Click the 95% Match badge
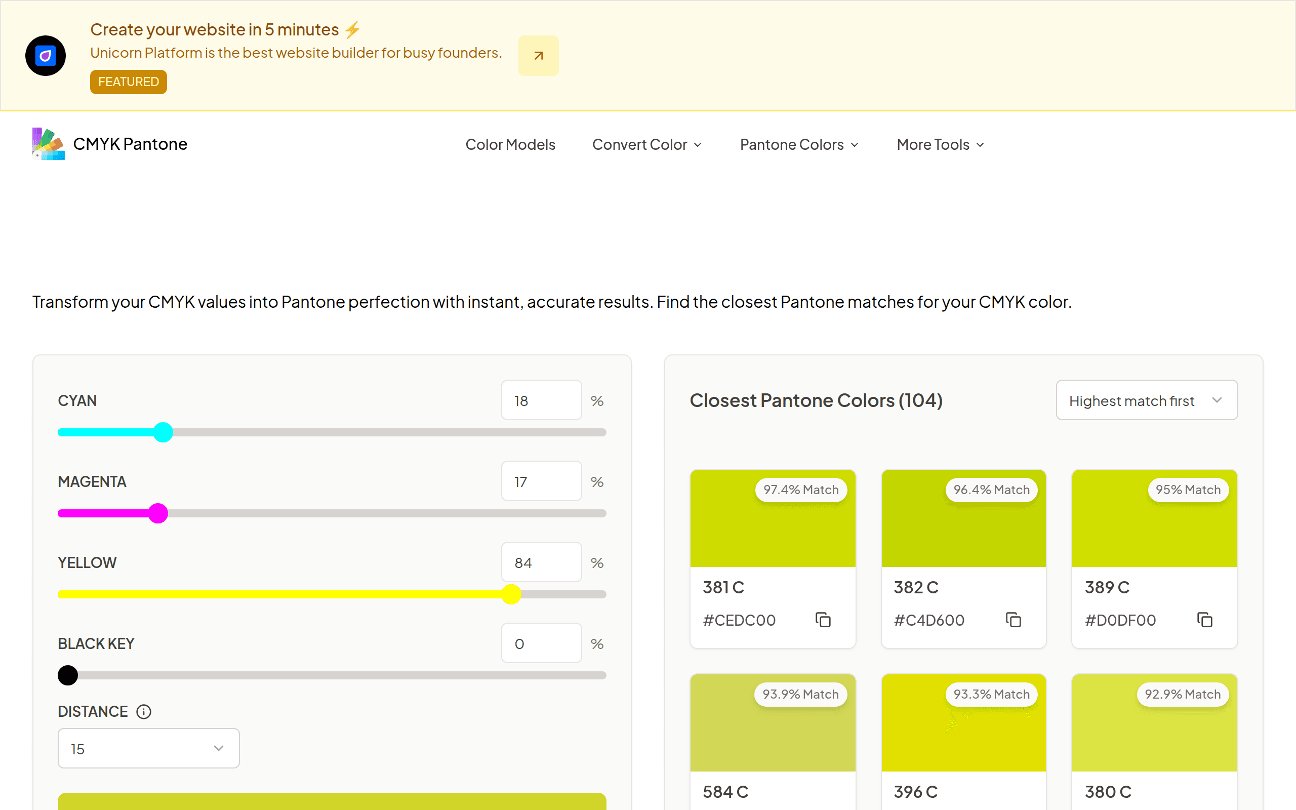The width and height of the screenshot is (1296, 810). (x=1188, y=490)
